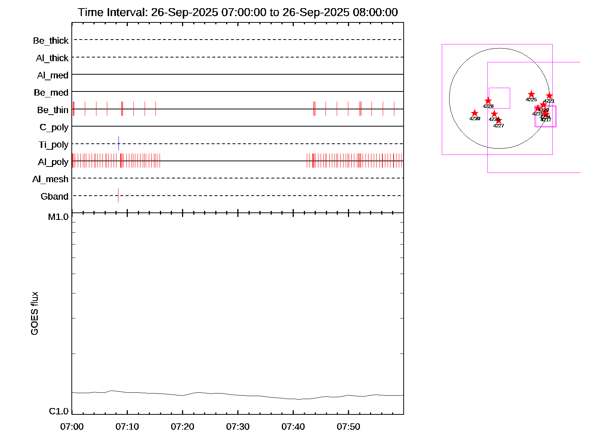Click the 07:30 time axis label
598x448 pixels.
tap(238, 426)
